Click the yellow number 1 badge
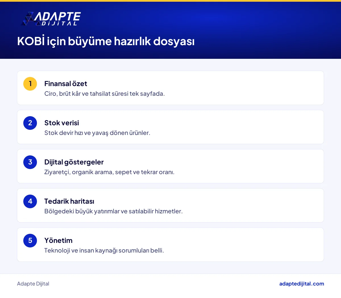Viewport: 341px width, 298px height. pos(30,84)
